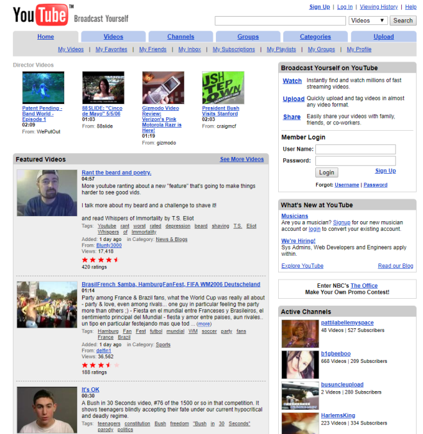This screenshot has height=434, width=423.
Task: Open the See More Videos link
Action: point(242,159)
